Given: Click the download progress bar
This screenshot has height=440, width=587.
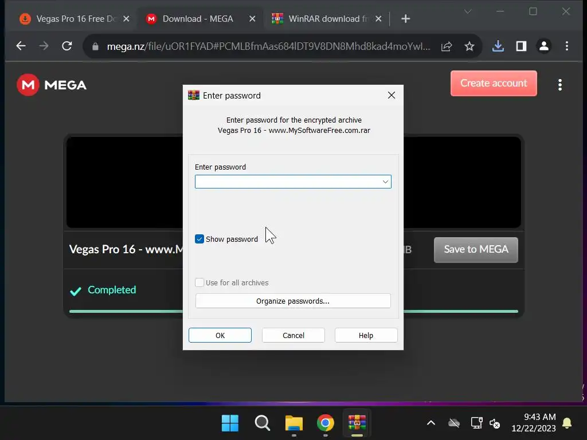Looking at the screenshot, I should click(x=293, y=311).
